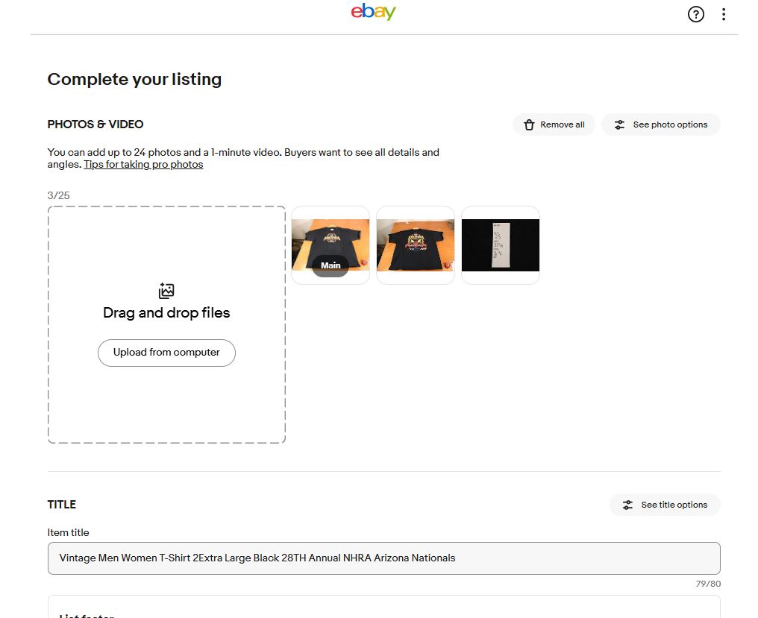Viewport: 758px width, 618px height.
Task: Click the Main badge on first photo
Action: 331,265
